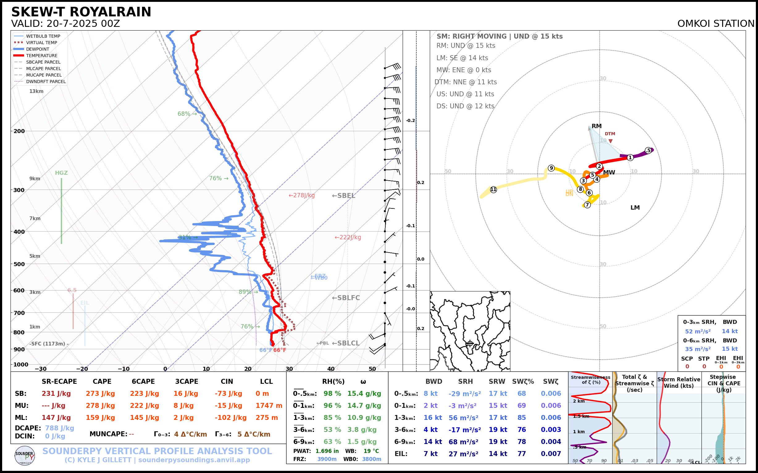Click the HGZ green layer bar
Screen dimensions: 758x473
pyautogui.click(x=61, y=211)
